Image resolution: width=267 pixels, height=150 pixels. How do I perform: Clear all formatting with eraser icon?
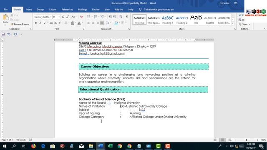pos(81,17)
